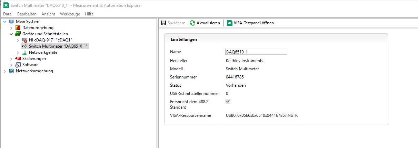Open the Werkzeuge menu

point(70,14)
